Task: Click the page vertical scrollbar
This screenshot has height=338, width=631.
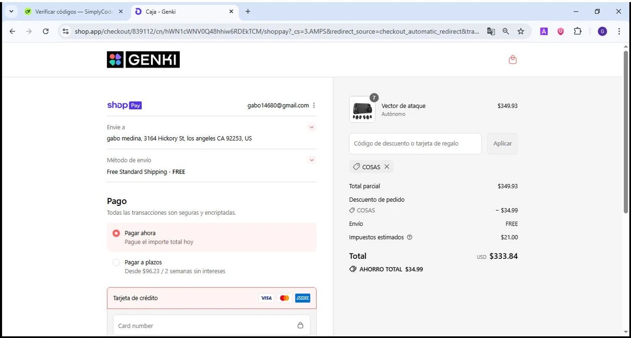Action: [626, 131]
